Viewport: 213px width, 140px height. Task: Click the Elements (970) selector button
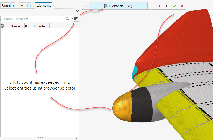coord(118,6)
